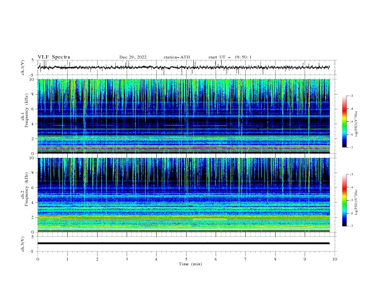Image resolution: width=377 pixels, height=291 pixels.
Task: Click the "9" tick on the time axis
Action: [x=305, y=259]
